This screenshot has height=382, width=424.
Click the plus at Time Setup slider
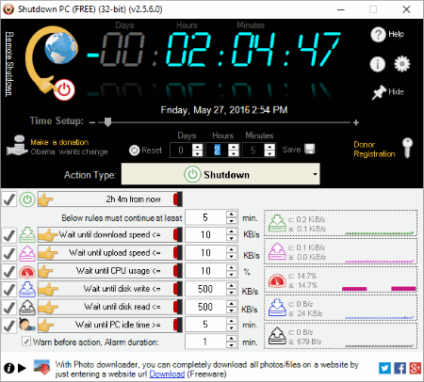coord(356,122)
